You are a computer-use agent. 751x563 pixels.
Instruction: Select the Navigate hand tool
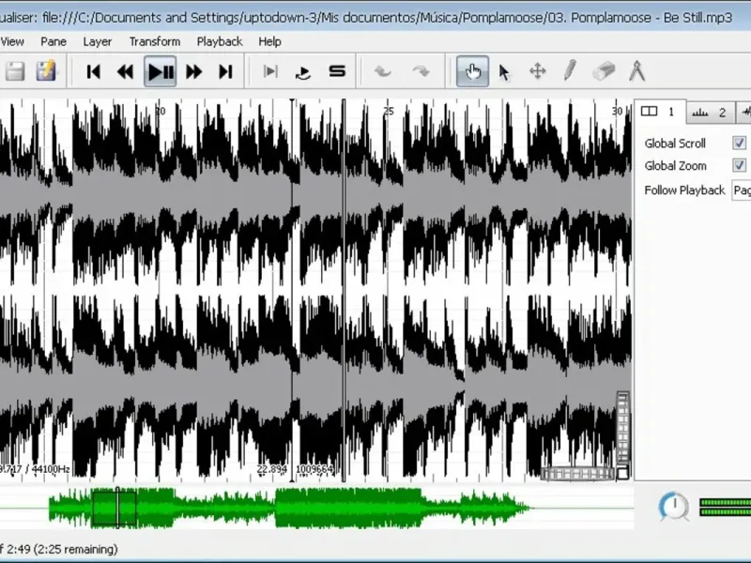[473, 72]
